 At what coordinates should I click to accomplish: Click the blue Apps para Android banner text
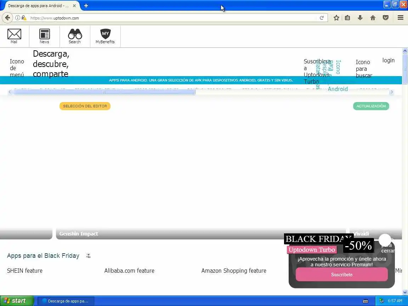201,80
